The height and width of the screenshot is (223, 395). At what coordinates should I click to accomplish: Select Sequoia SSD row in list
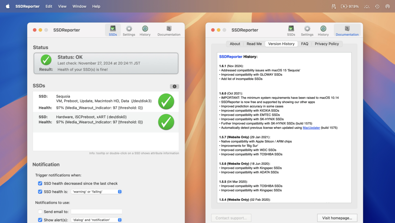[106, 102]
